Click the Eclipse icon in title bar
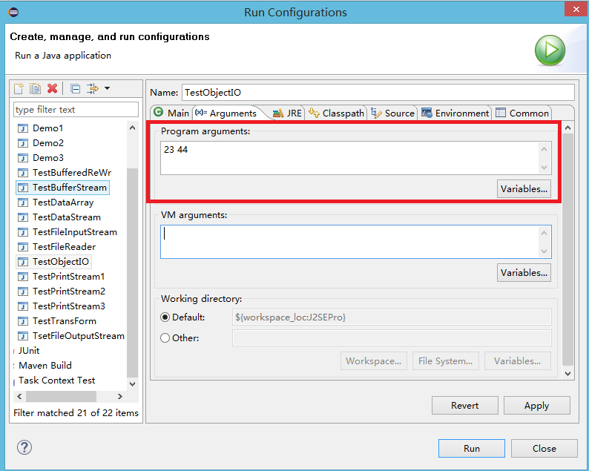Image resolution: width=589 pixels, height=471 pixels. coord(13,12)
